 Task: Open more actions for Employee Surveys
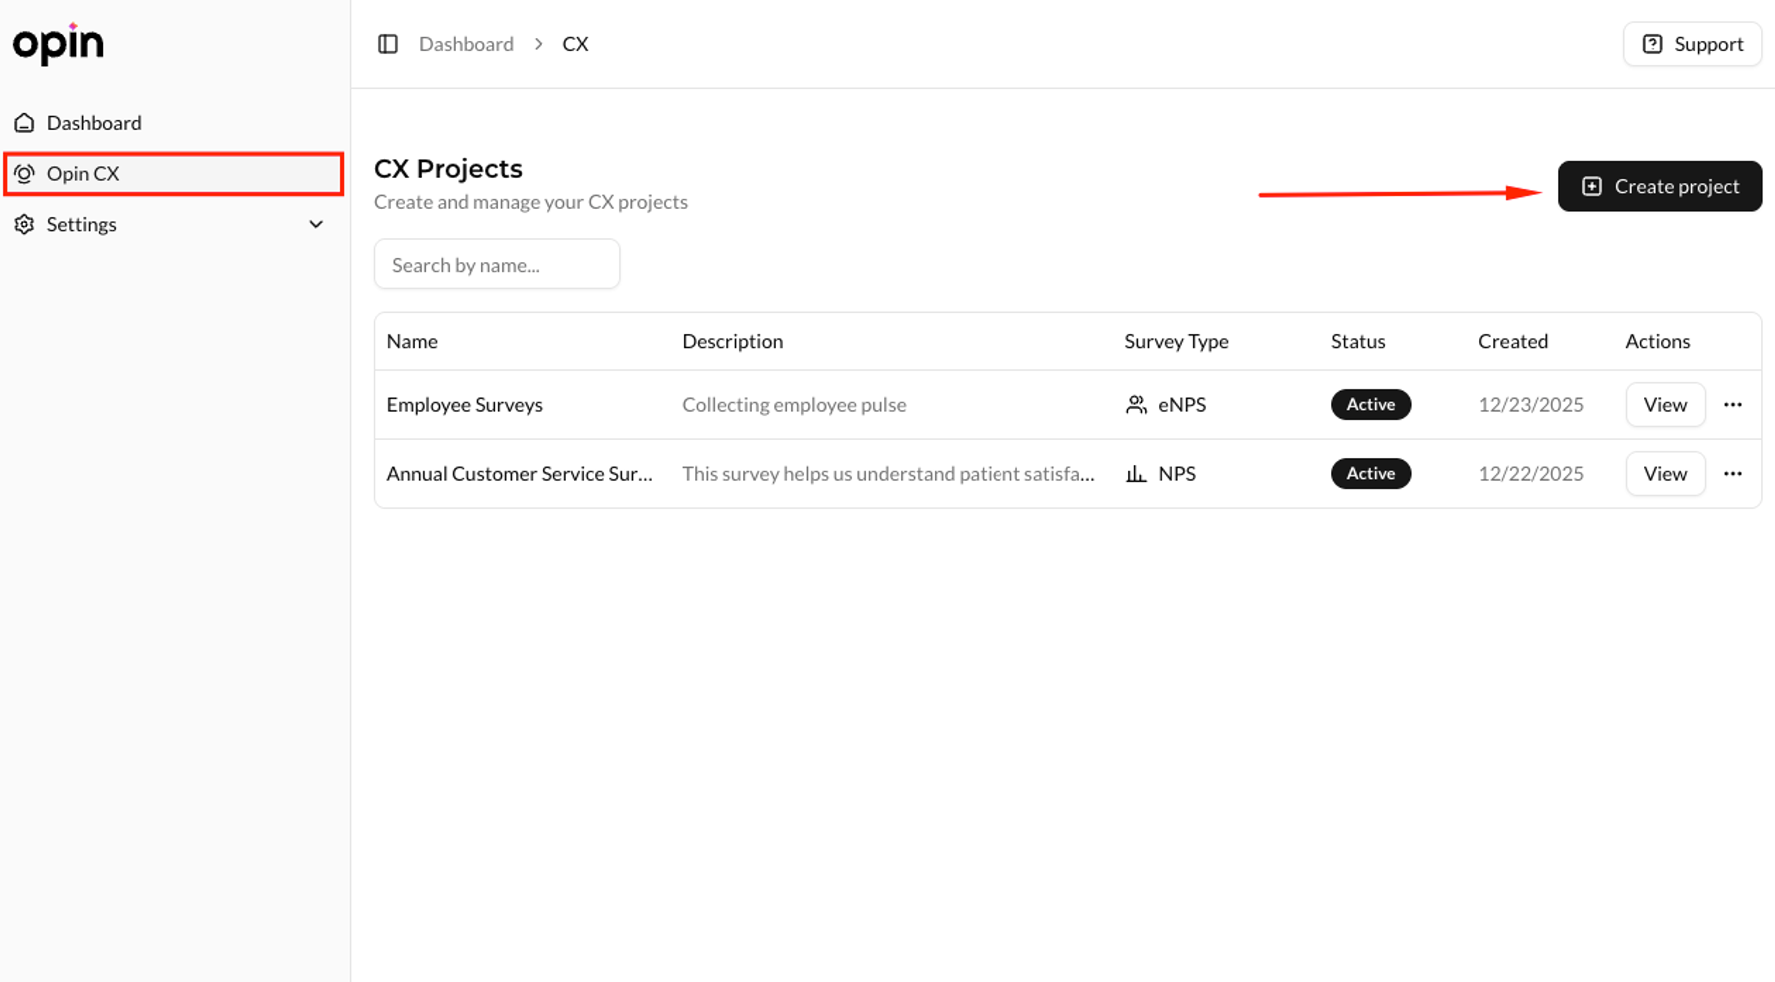coord(1732,405)
